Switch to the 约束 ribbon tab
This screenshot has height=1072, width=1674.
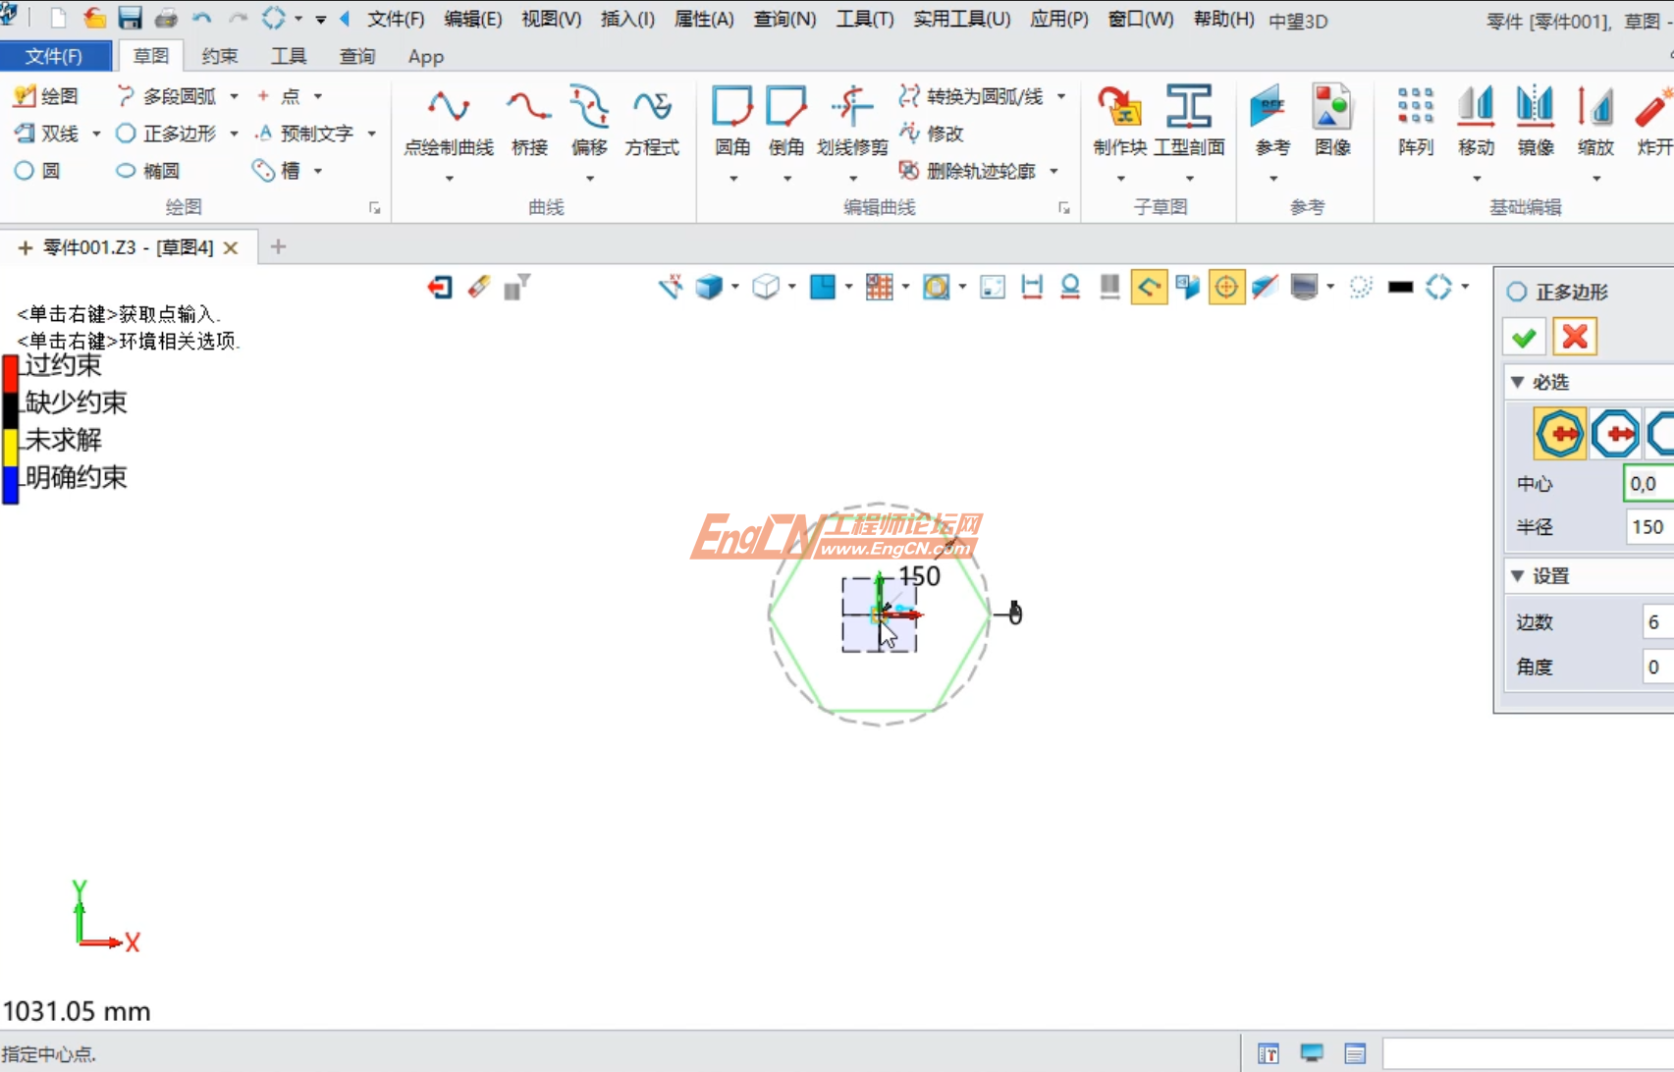(x=219, y=56)
